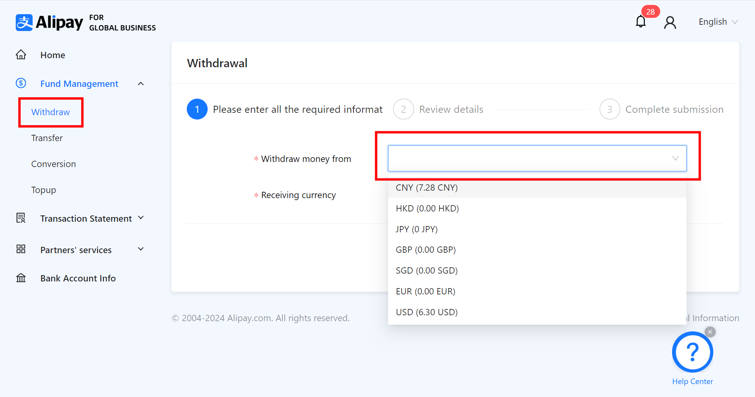Dismiss the Help Center widget
Screen dimensions: 755x397
click(x=710, y=332)
